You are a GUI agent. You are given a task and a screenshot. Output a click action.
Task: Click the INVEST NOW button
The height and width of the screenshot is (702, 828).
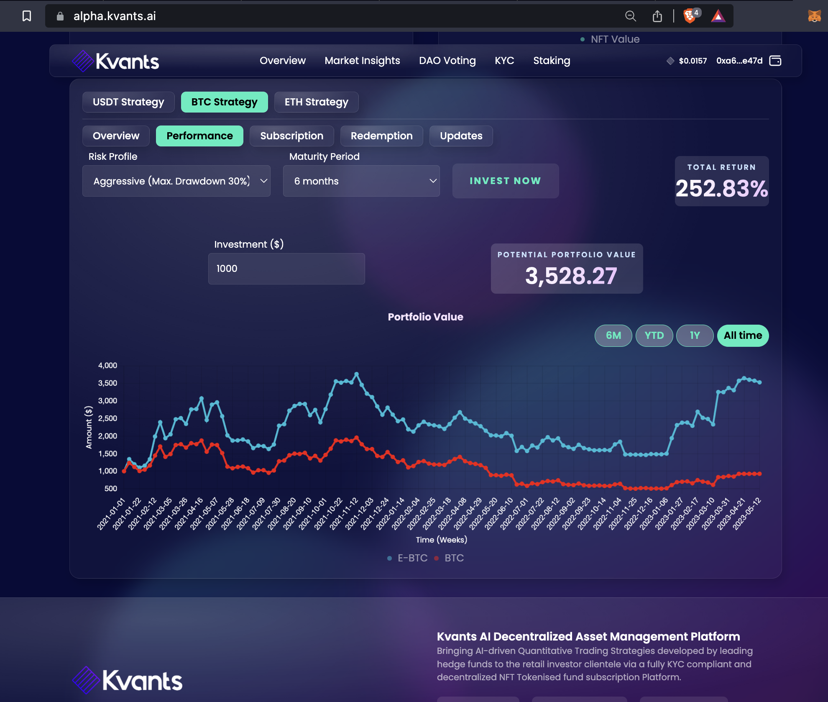point(506,181)
